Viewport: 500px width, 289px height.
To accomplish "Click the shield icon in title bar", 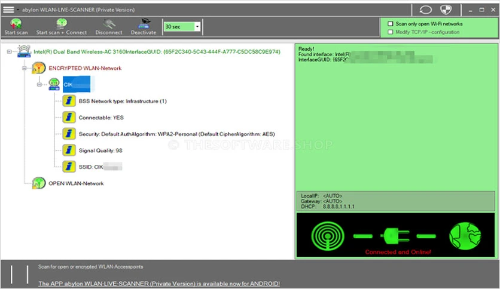I will (446, 10).
